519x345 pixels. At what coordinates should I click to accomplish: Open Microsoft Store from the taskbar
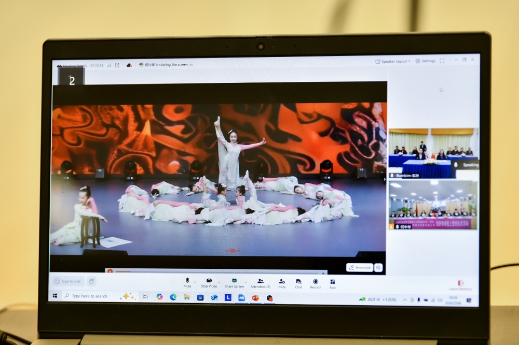pyautogui.click(x=200, y=297)
